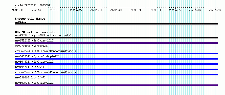
Task: Select the Cytogenetic Bands track title
Action: click(x=30, y=19)
